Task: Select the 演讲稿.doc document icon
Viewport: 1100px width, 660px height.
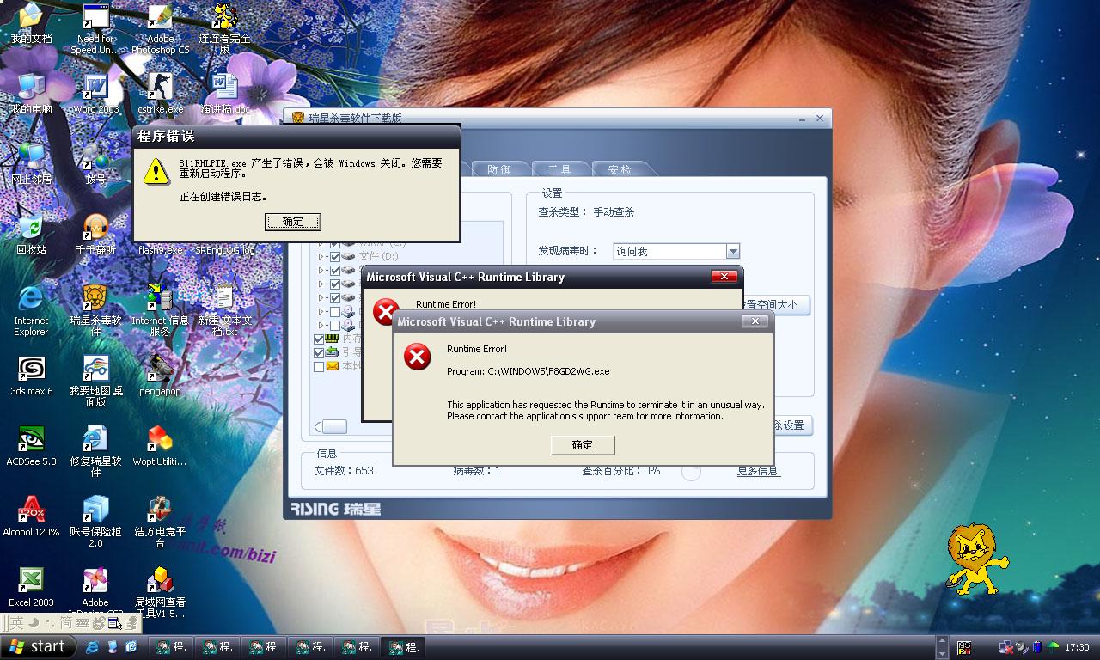Action: pyautogui.click(x=224, y=93)
